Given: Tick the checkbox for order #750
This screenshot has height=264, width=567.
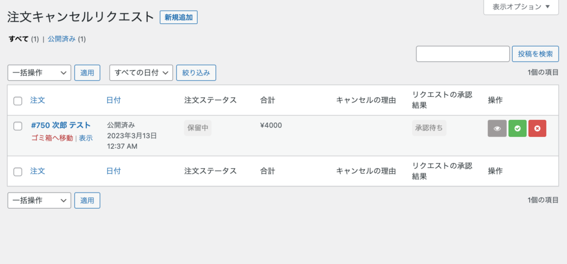Looking at the screenshot, I should pyautogui.click(x=18, y=126).
